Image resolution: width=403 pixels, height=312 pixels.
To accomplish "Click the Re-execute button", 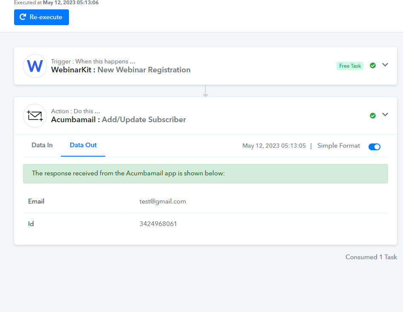I will pyautogui.click(x=41, y=17).
